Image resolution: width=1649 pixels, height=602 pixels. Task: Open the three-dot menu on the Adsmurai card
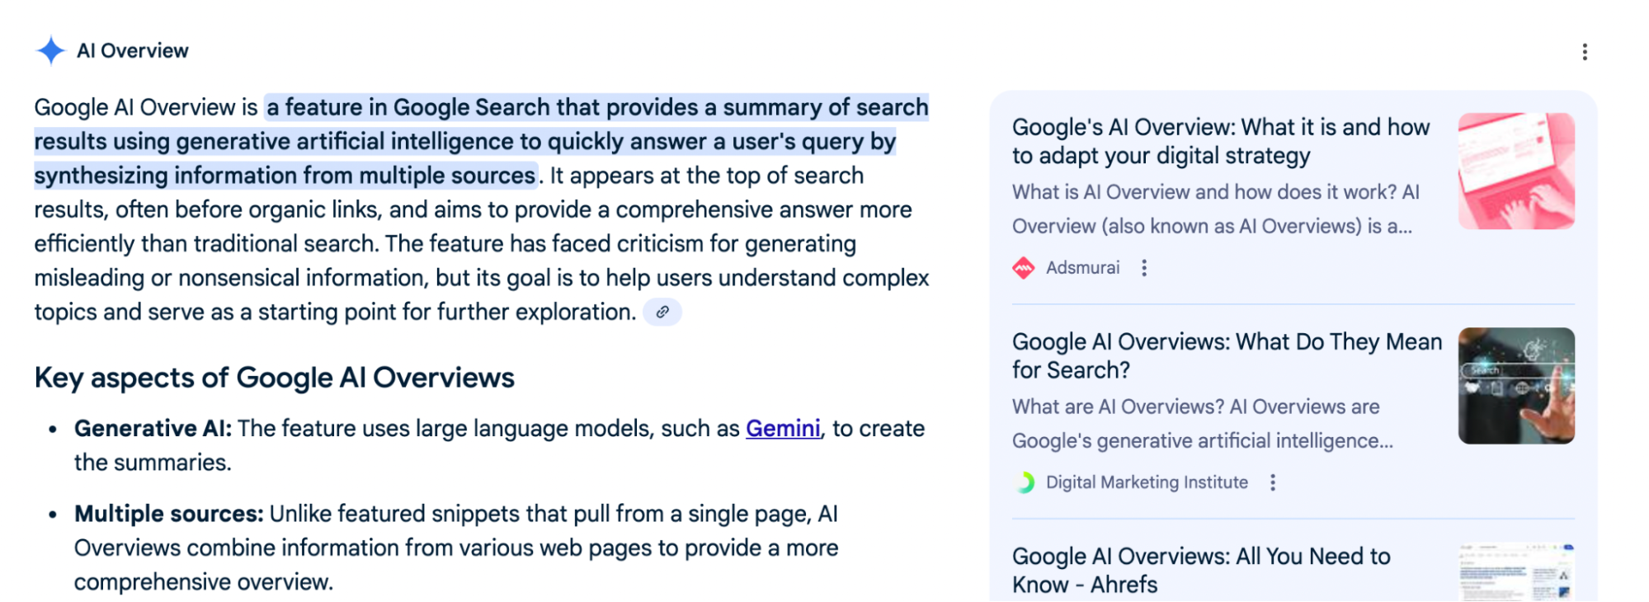1146,267
